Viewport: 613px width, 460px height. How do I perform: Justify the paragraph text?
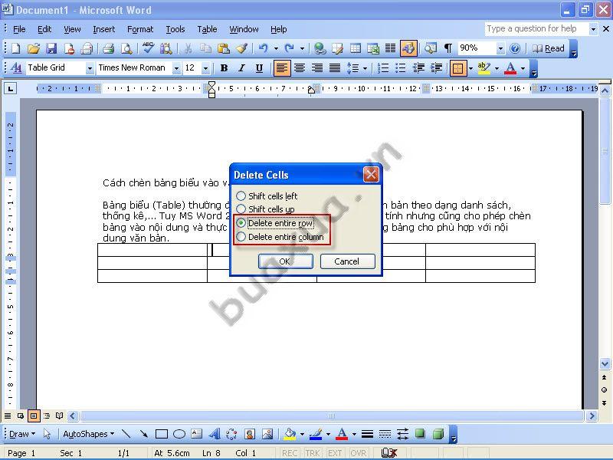pos(335,68)
